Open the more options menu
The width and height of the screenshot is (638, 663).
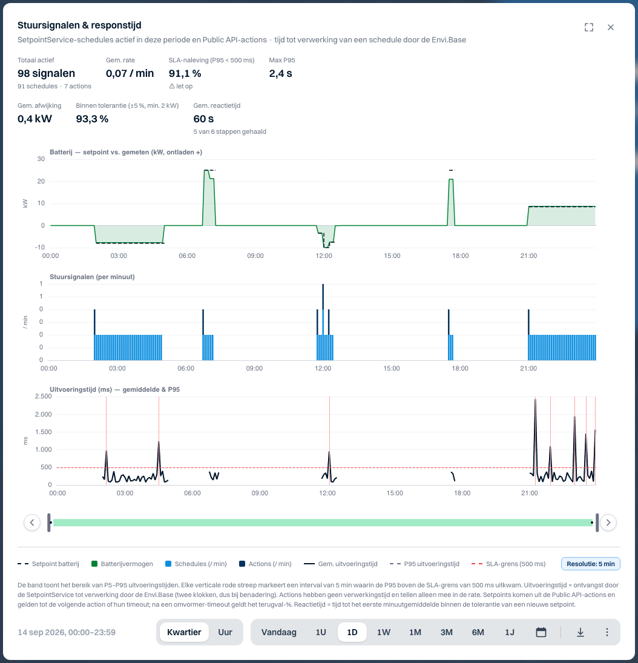[607, 632]
